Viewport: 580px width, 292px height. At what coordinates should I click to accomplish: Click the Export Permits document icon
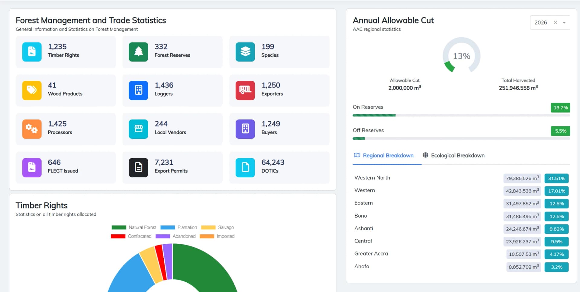click(x=138, y=168)
